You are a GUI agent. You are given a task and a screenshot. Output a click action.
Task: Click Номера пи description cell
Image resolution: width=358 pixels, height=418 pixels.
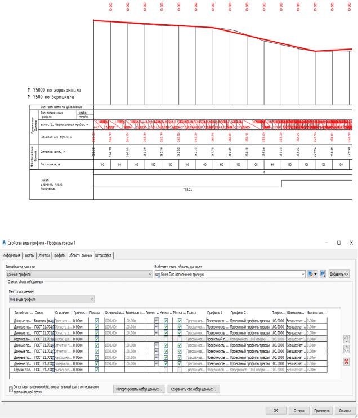click(x=63, y=363)
